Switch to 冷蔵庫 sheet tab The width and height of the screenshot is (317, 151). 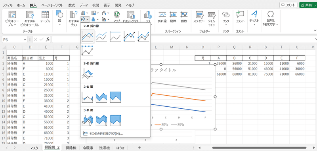pyautogui.click(x=88, y=148)
